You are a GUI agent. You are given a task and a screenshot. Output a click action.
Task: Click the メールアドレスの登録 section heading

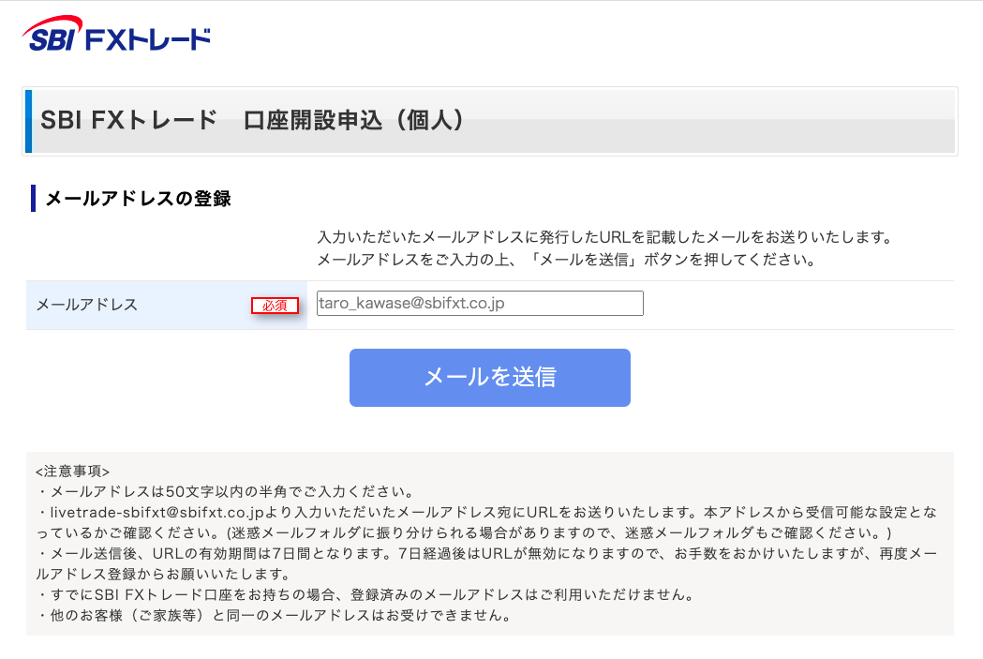coord(138,199)
